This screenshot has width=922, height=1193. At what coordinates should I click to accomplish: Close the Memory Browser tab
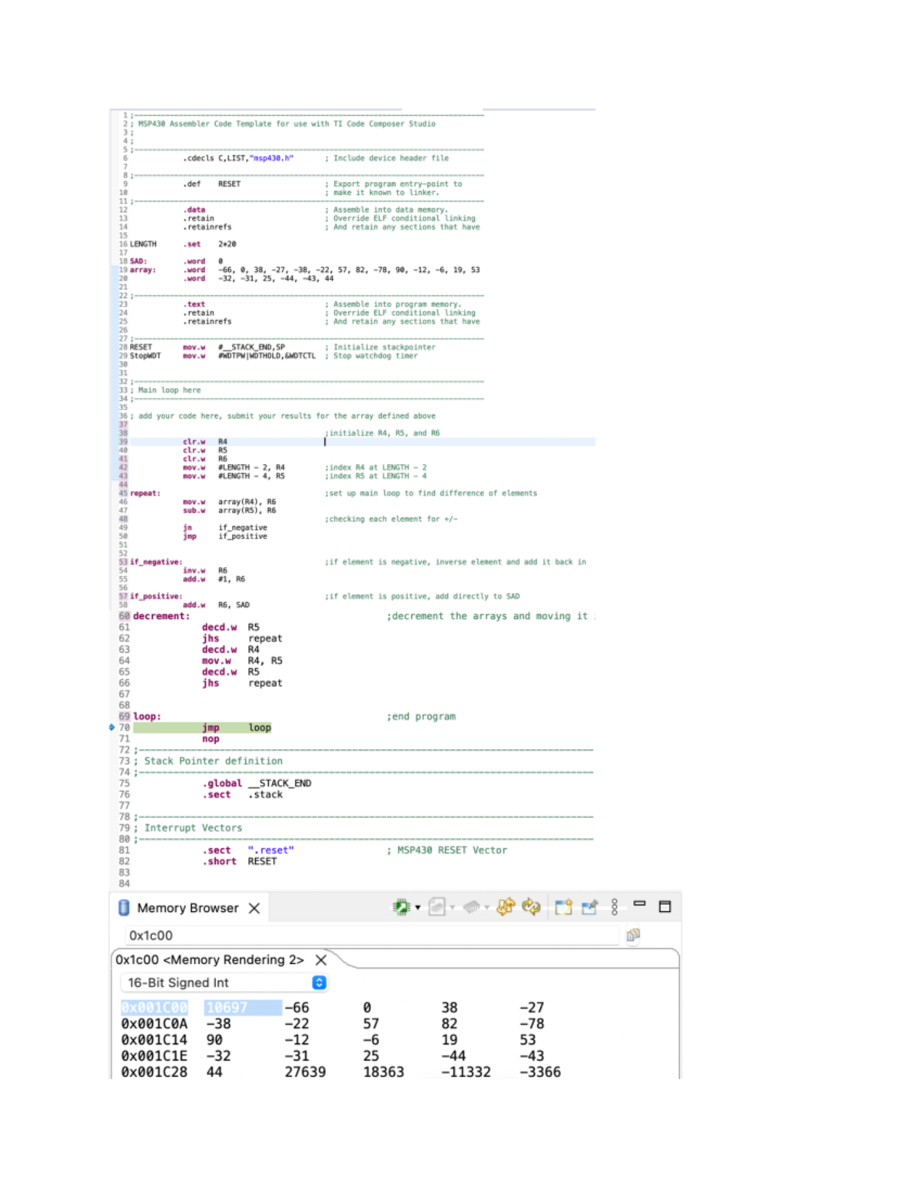pos(254,908)
